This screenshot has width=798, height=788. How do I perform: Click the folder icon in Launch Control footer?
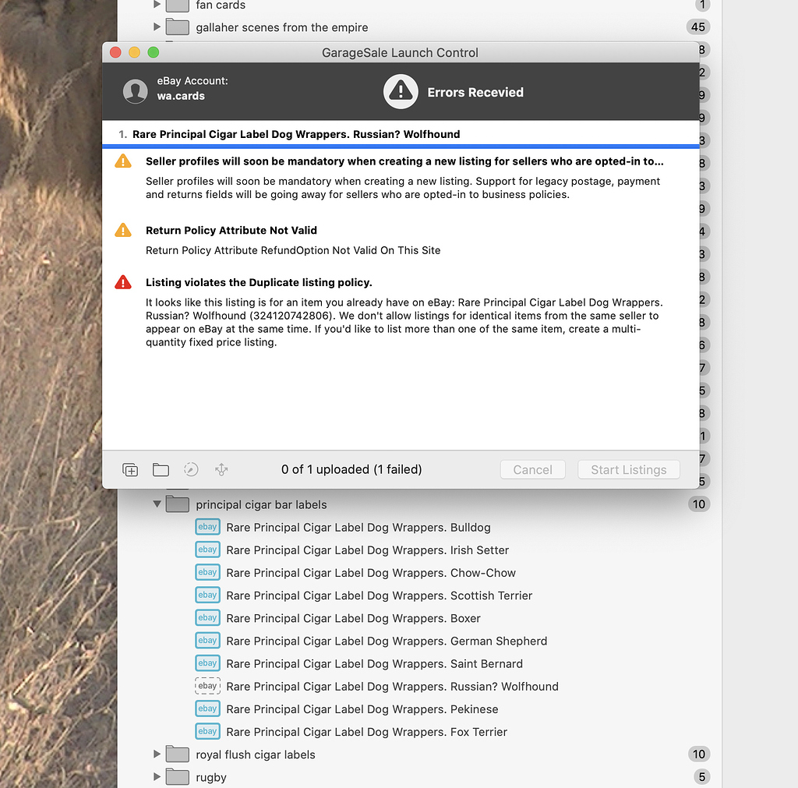[x=161, y=470]
